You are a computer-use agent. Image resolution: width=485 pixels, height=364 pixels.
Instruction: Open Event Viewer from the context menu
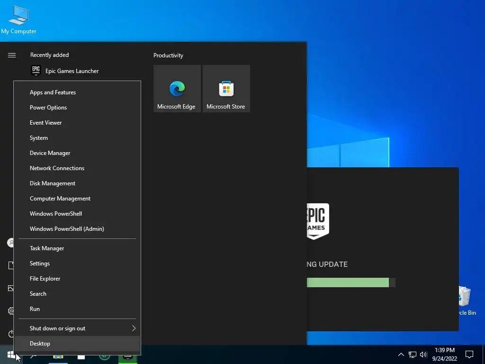coord(77,123)
